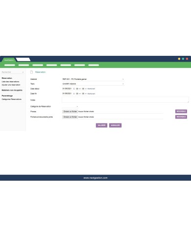
Task: Open the Date fin minute dropdown
Action: (x=84, y=94)
